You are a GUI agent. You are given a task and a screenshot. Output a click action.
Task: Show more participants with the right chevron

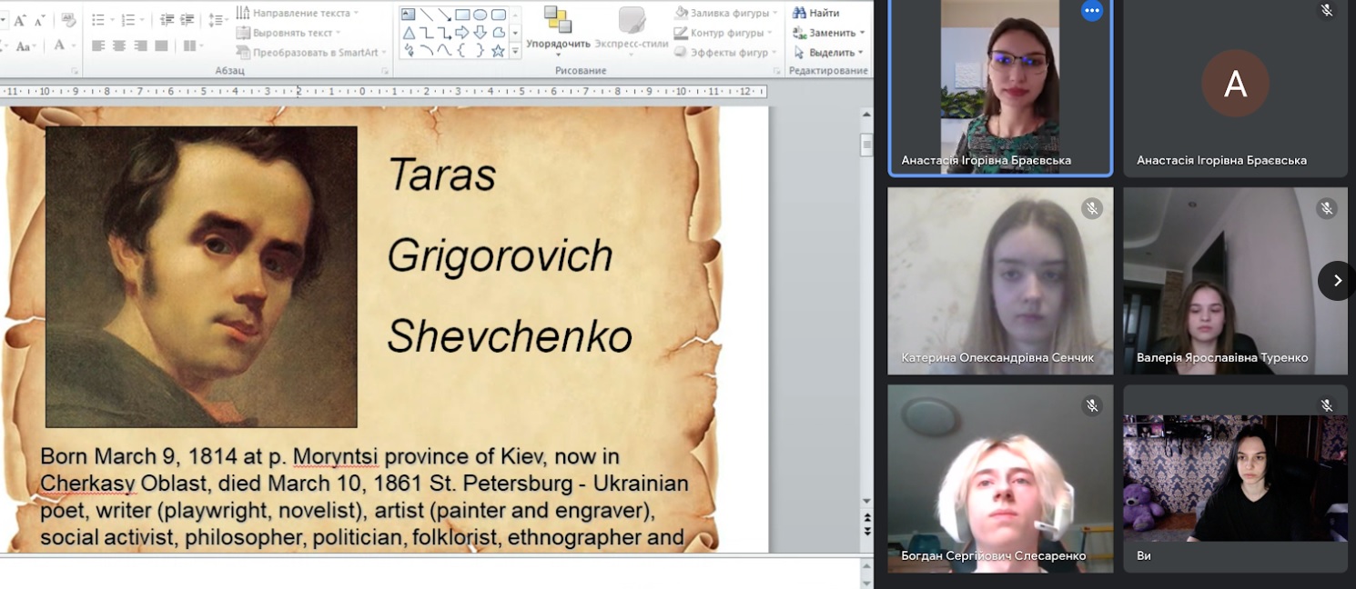(x=1336, y=280)
